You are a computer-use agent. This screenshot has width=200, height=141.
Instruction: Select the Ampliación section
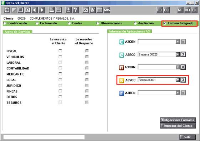(144, 23)
